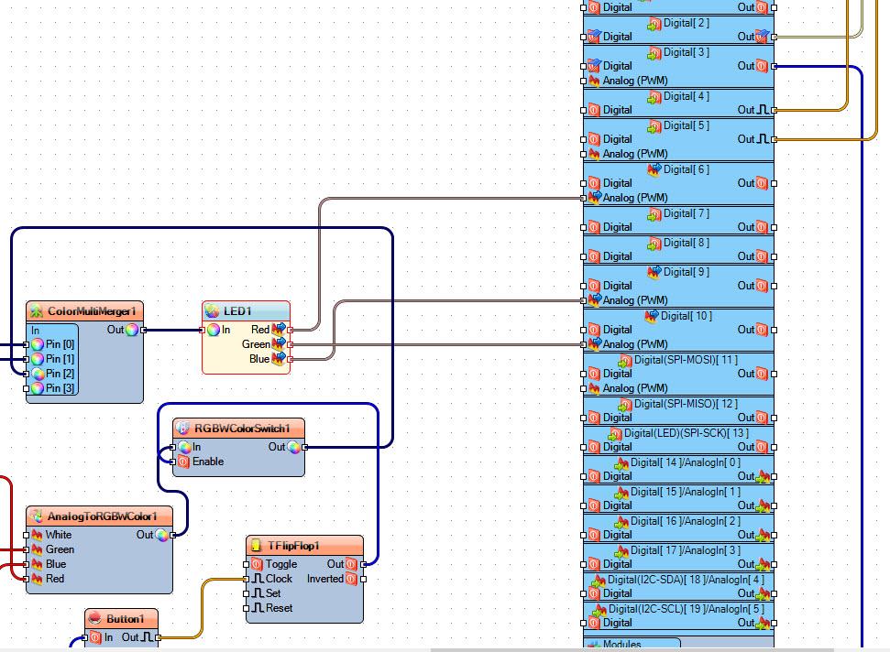Screen dimensions: 890x652
Task: Click the ColorMultiMerger1 title icon
Action: (37, 310)
